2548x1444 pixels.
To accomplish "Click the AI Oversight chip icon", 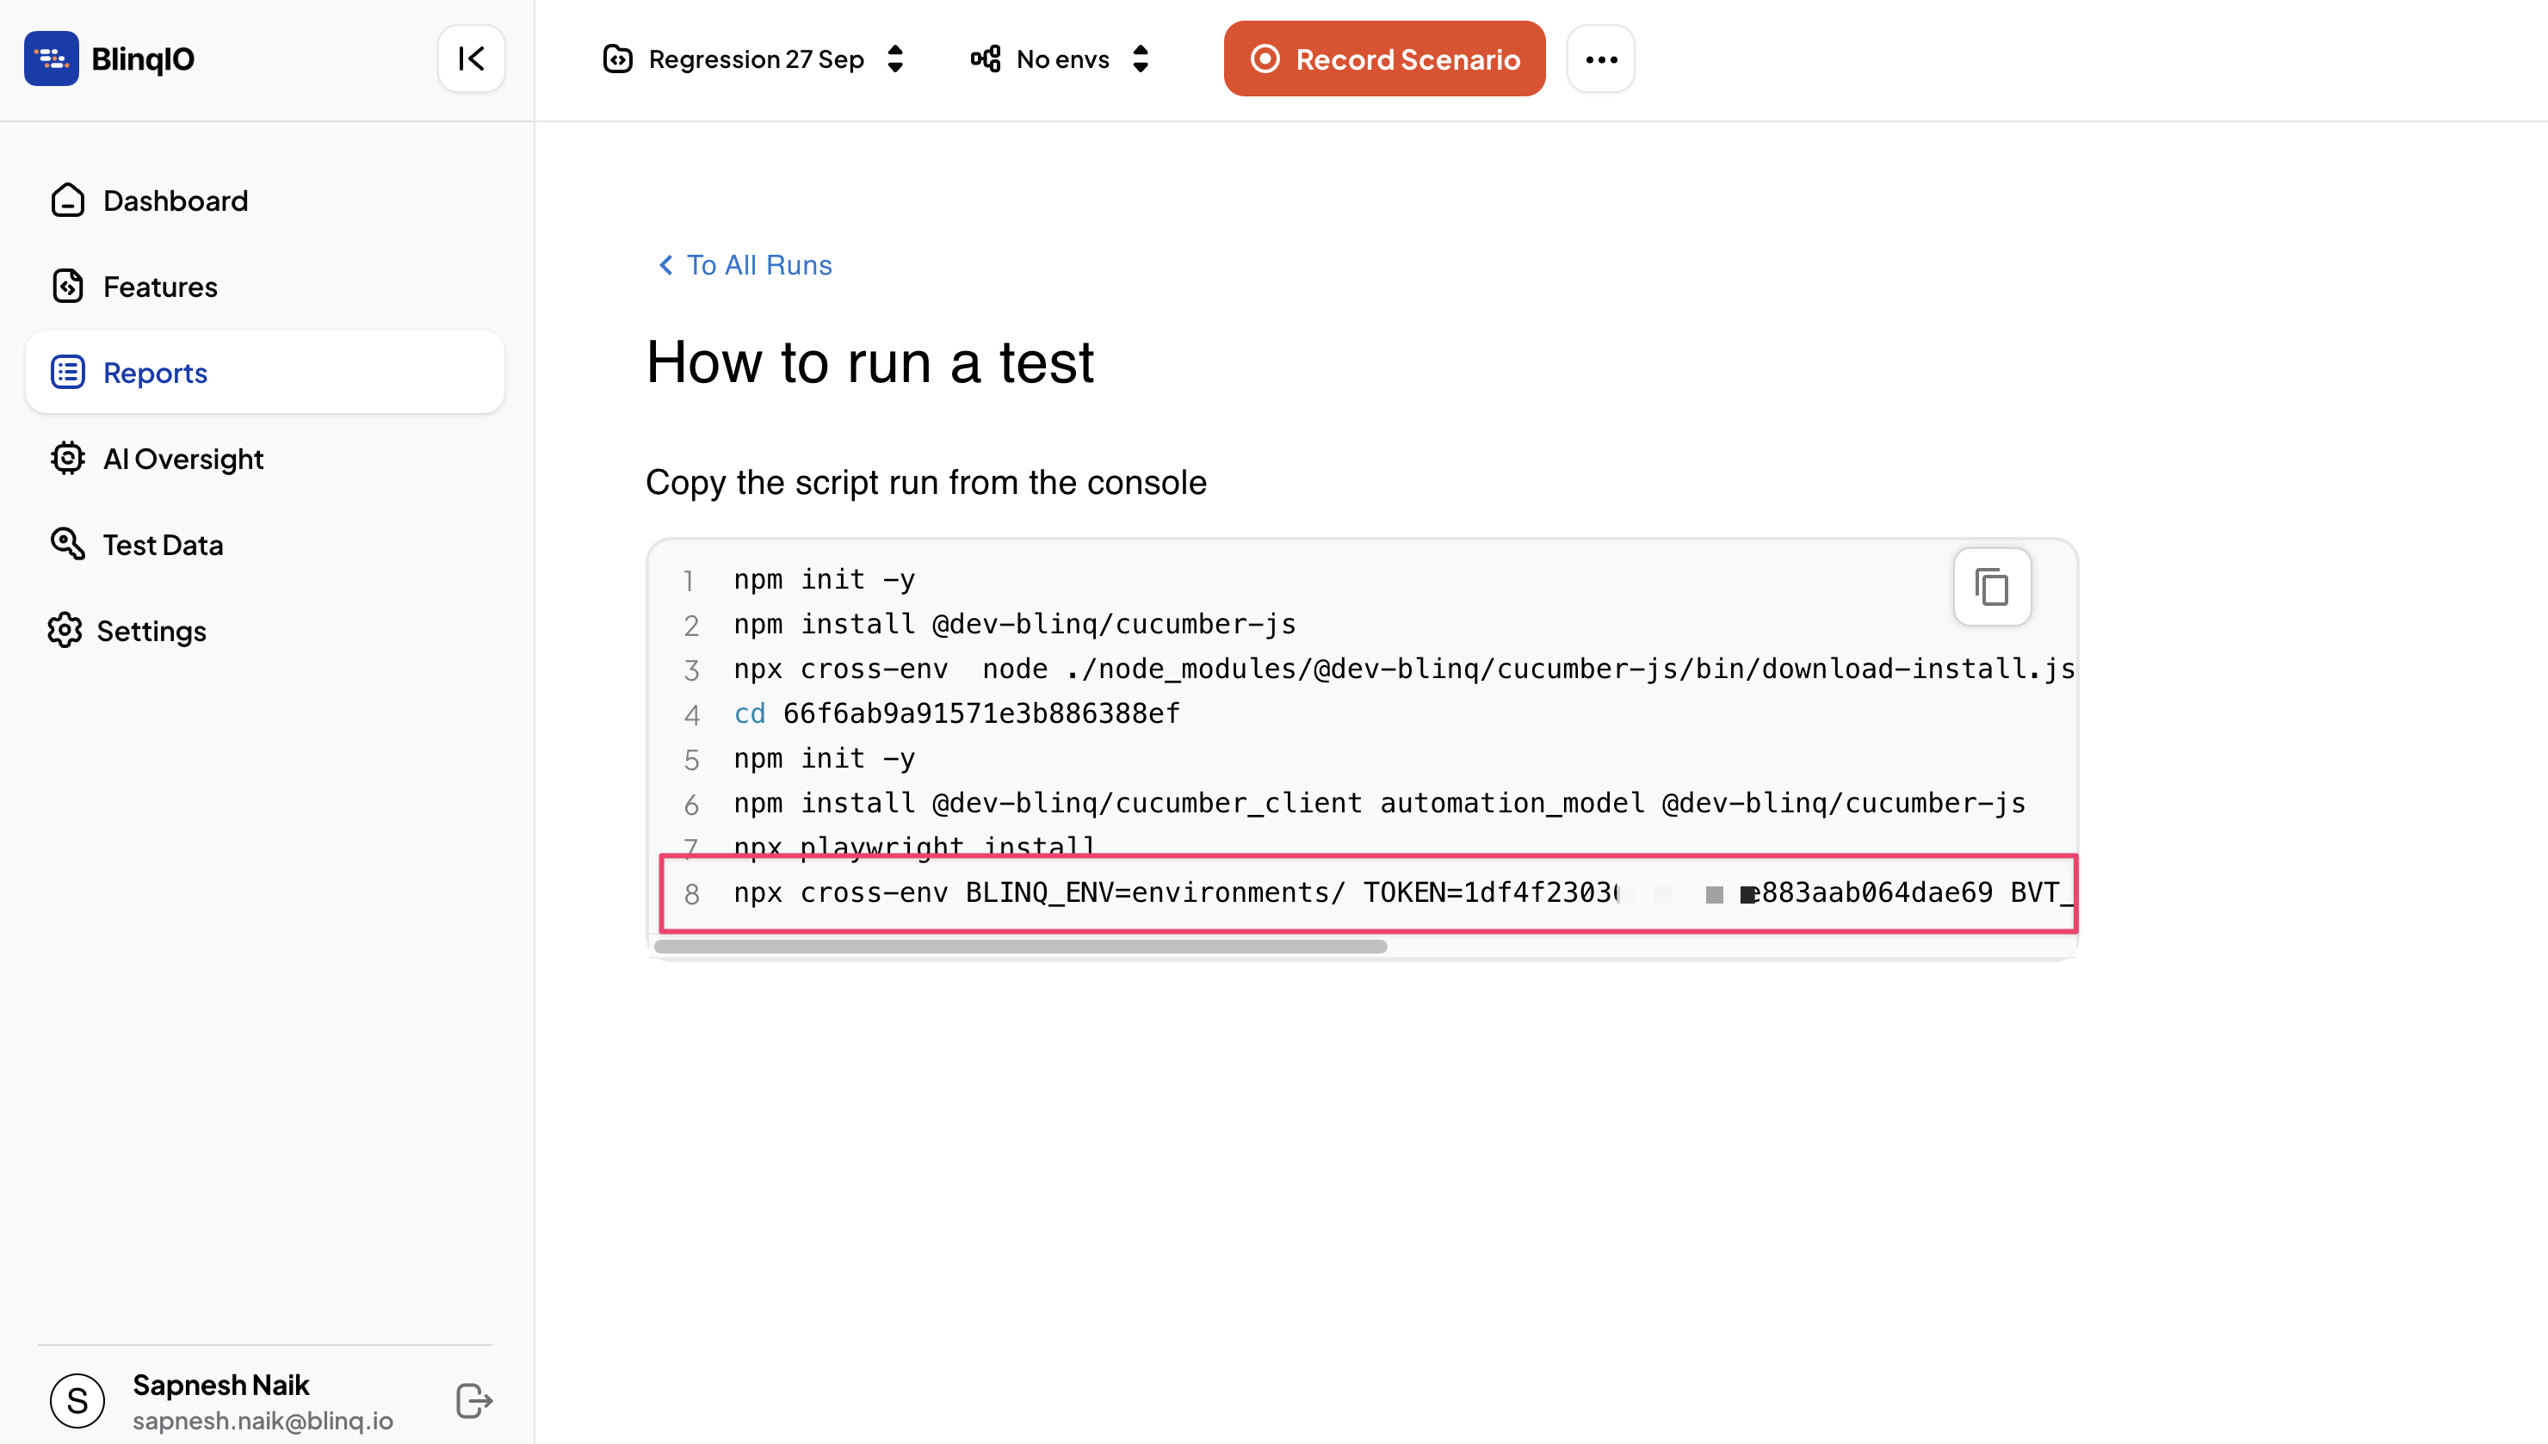I will pos(67,458).
